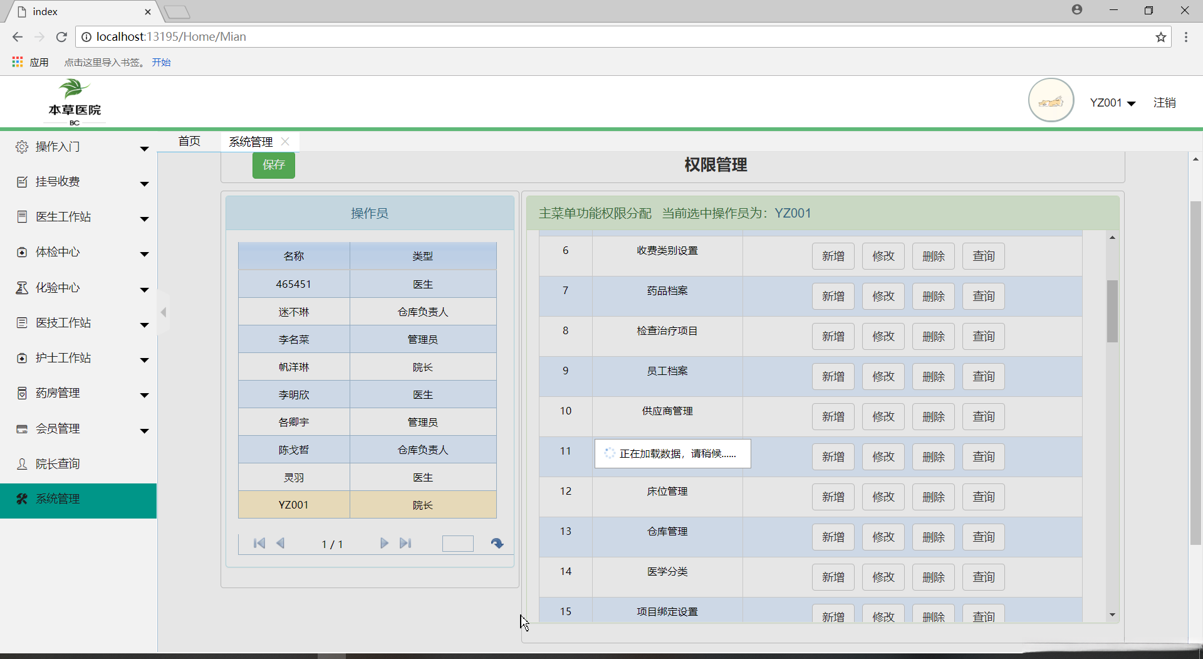Click the browser back arrow

(x=18, y=37)
